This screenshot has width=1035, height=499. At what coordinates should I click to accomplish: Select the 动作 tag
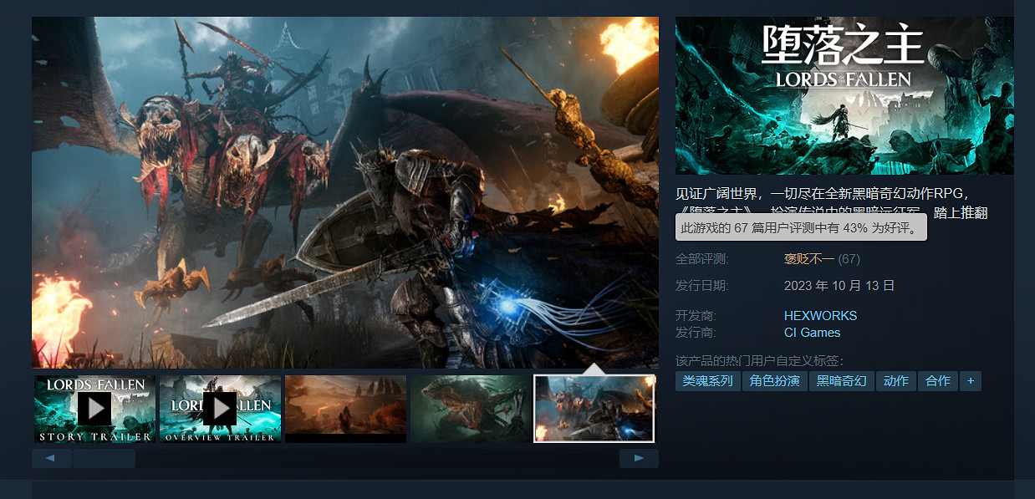pyautogui.click(x=896, y=381)
